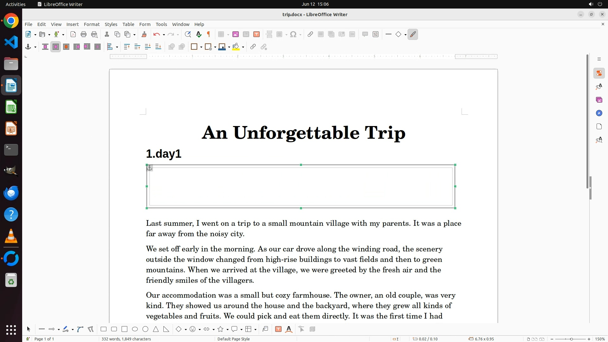
Task: Click the word count status text
Action: 126,339
